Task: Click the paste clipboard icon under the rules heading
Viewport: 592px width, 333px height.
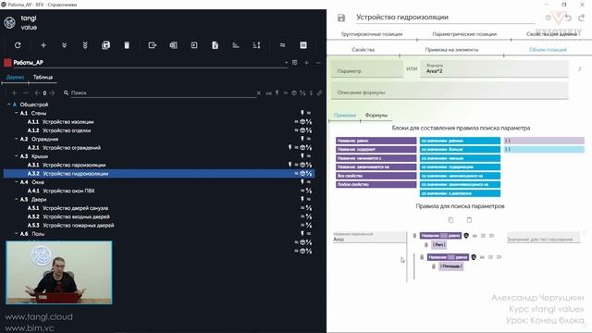Action: pyautogui.click(x=469, y=220)
